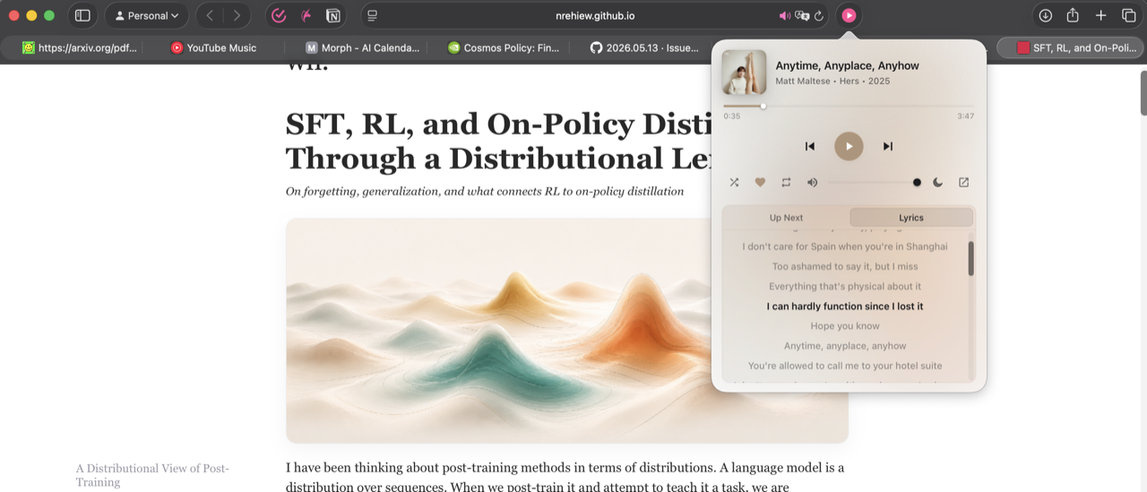Click the translate icon in address bar

tap(802, 15)
